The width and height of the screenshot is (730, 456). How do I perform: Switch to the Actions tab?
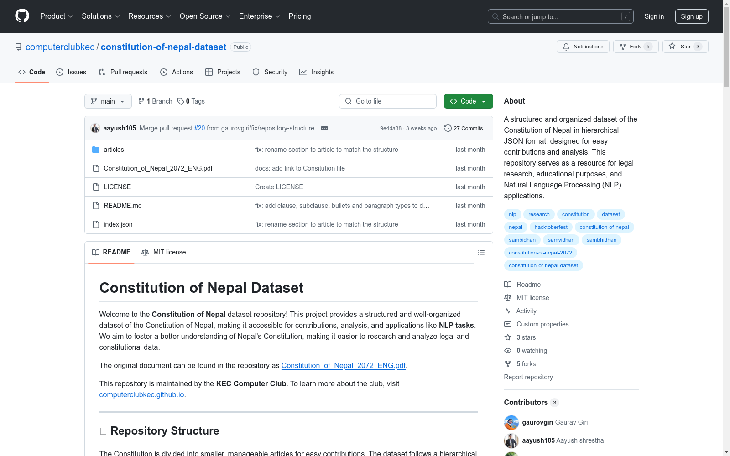(177, 72)
